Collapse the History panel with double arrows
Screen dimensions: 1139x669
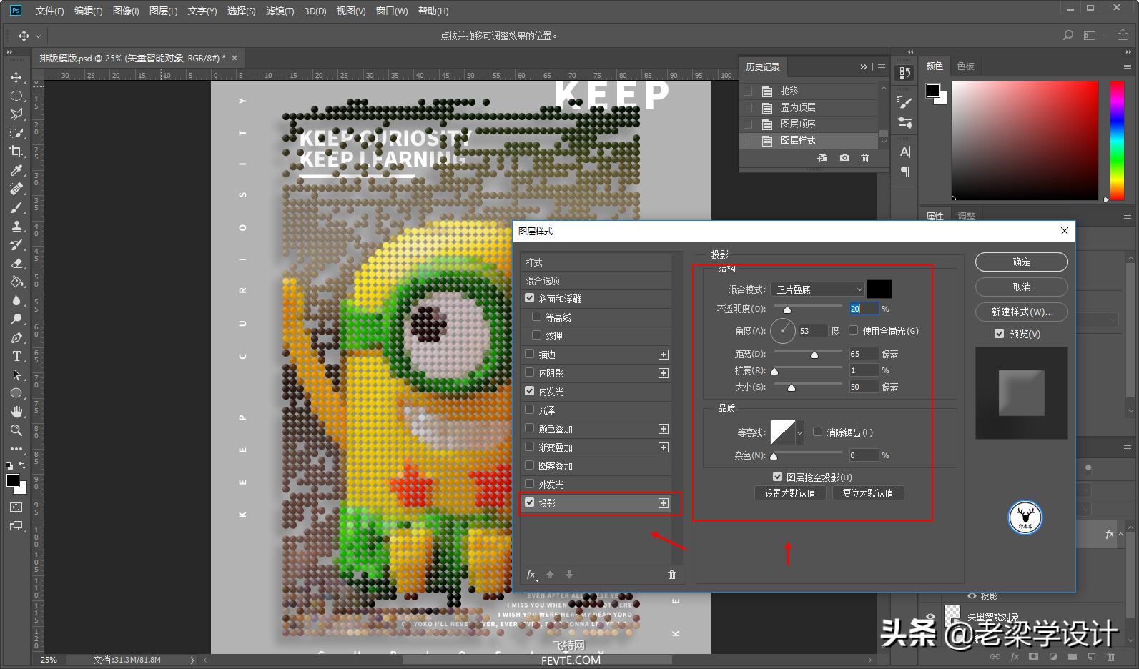point(864,66)
